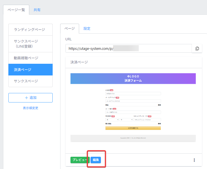Select the ページ tab above URL
The height and width of the screenshot is (169, 207).
[70, 28]
